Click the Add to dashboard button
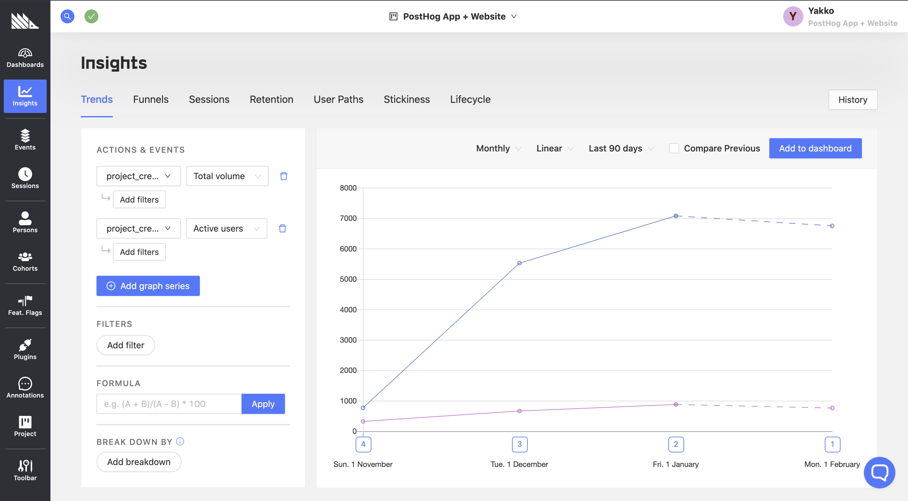 pos(815,149)
